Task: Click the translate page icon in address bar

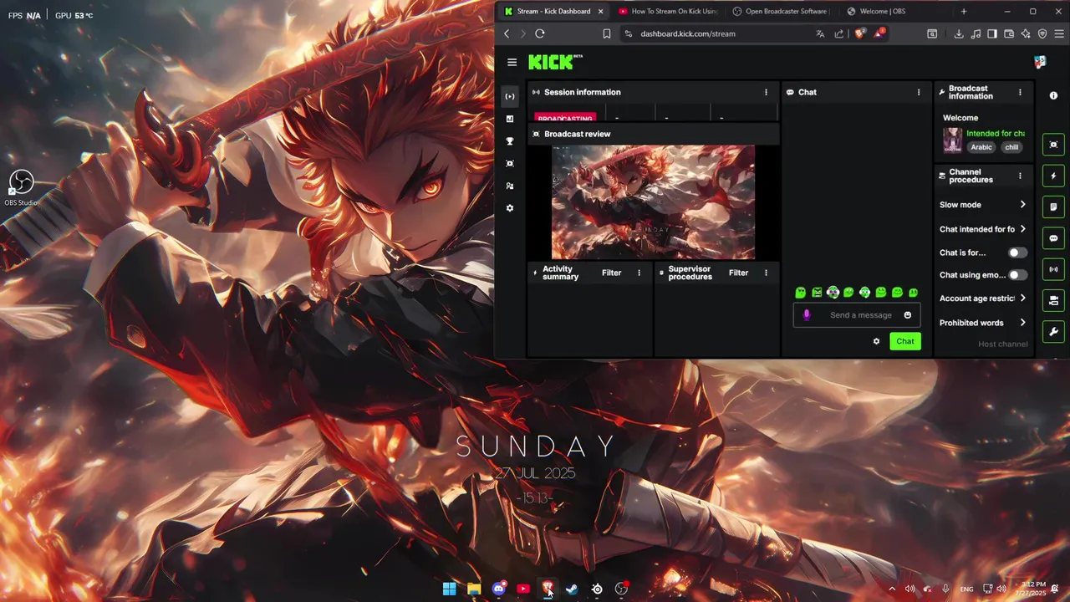Action: point(820,33)
